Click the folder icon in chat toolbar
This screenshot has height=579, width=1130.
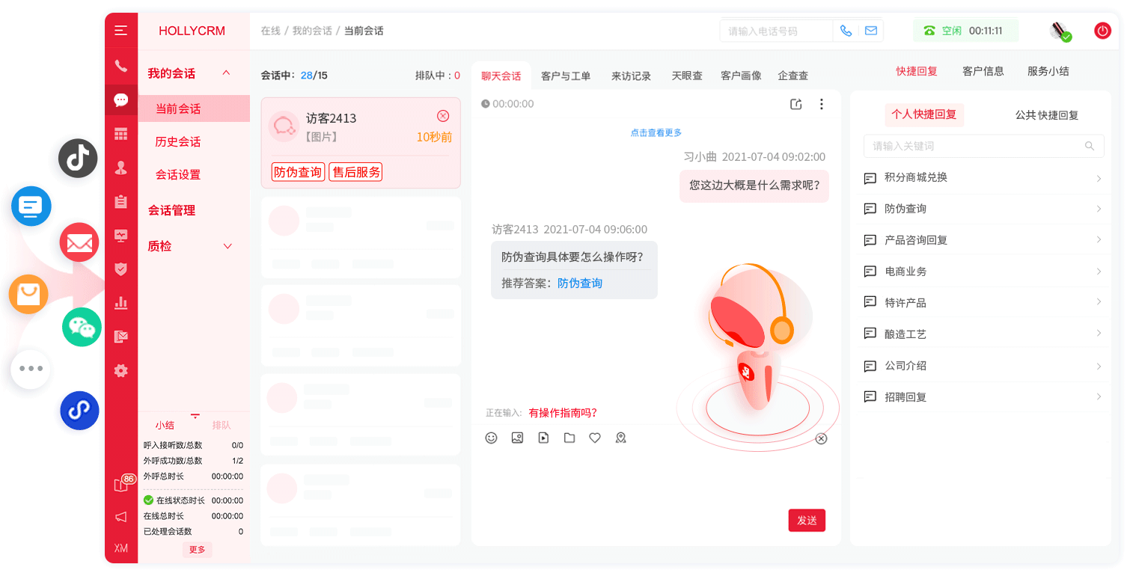[x=569, y=438]
